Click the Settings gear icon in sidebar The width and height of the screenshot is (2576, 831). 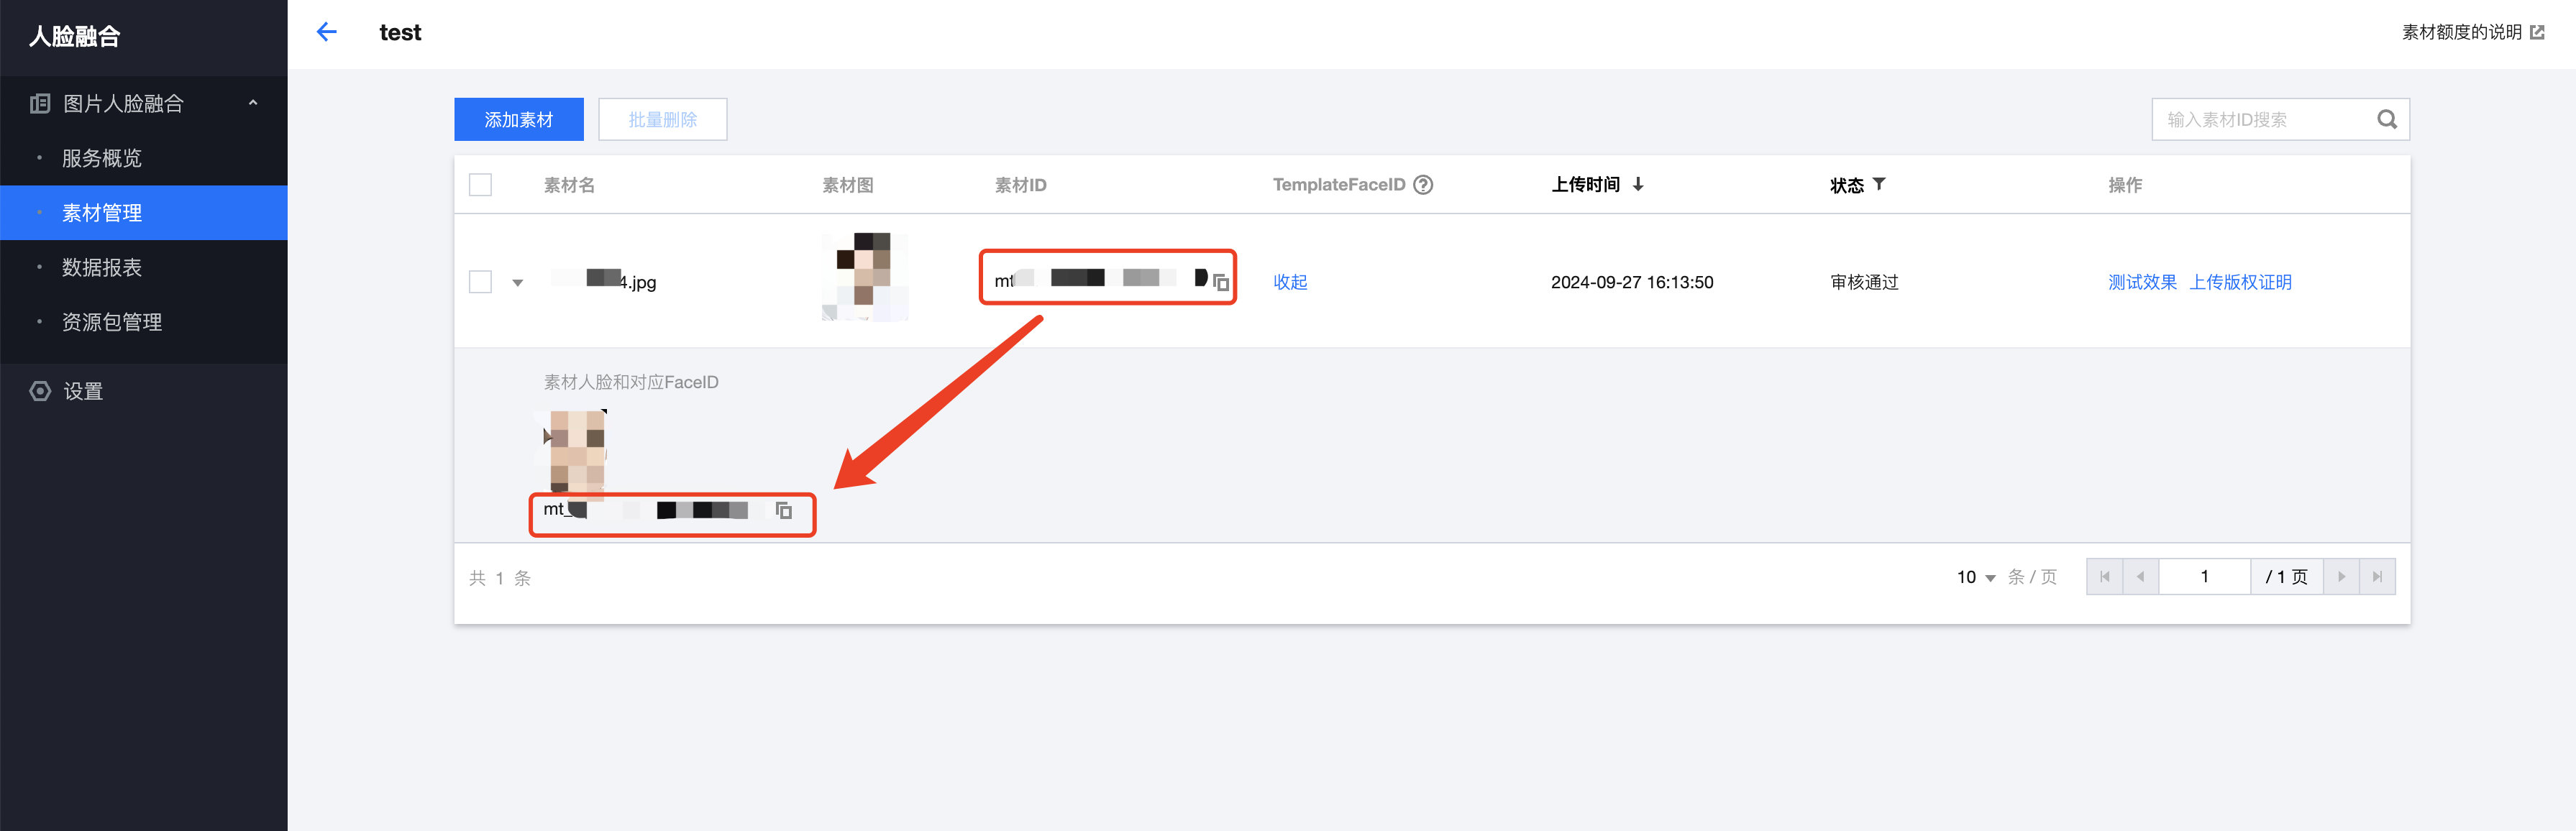(40, 391)
